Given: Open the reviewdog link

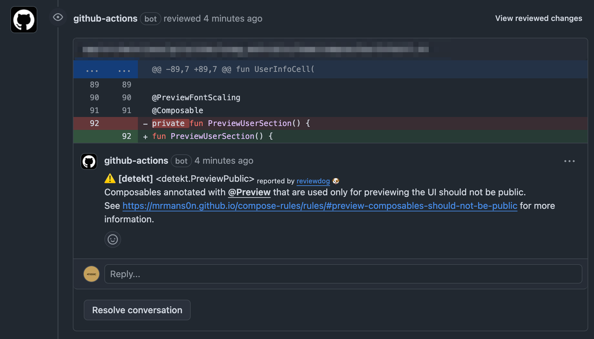Looking at the screenshot, I should click(x=313, y=181).
